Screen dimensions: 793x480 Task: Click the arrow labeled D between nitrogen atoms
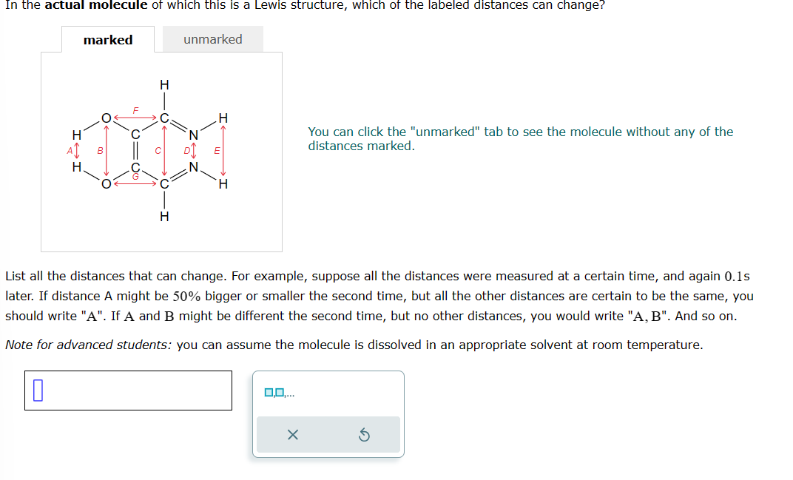coord(193,150)
